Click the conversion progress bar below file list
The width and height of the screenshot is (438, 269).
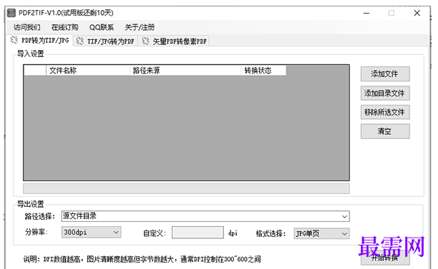pyautogui.click(x=186, y=188)
